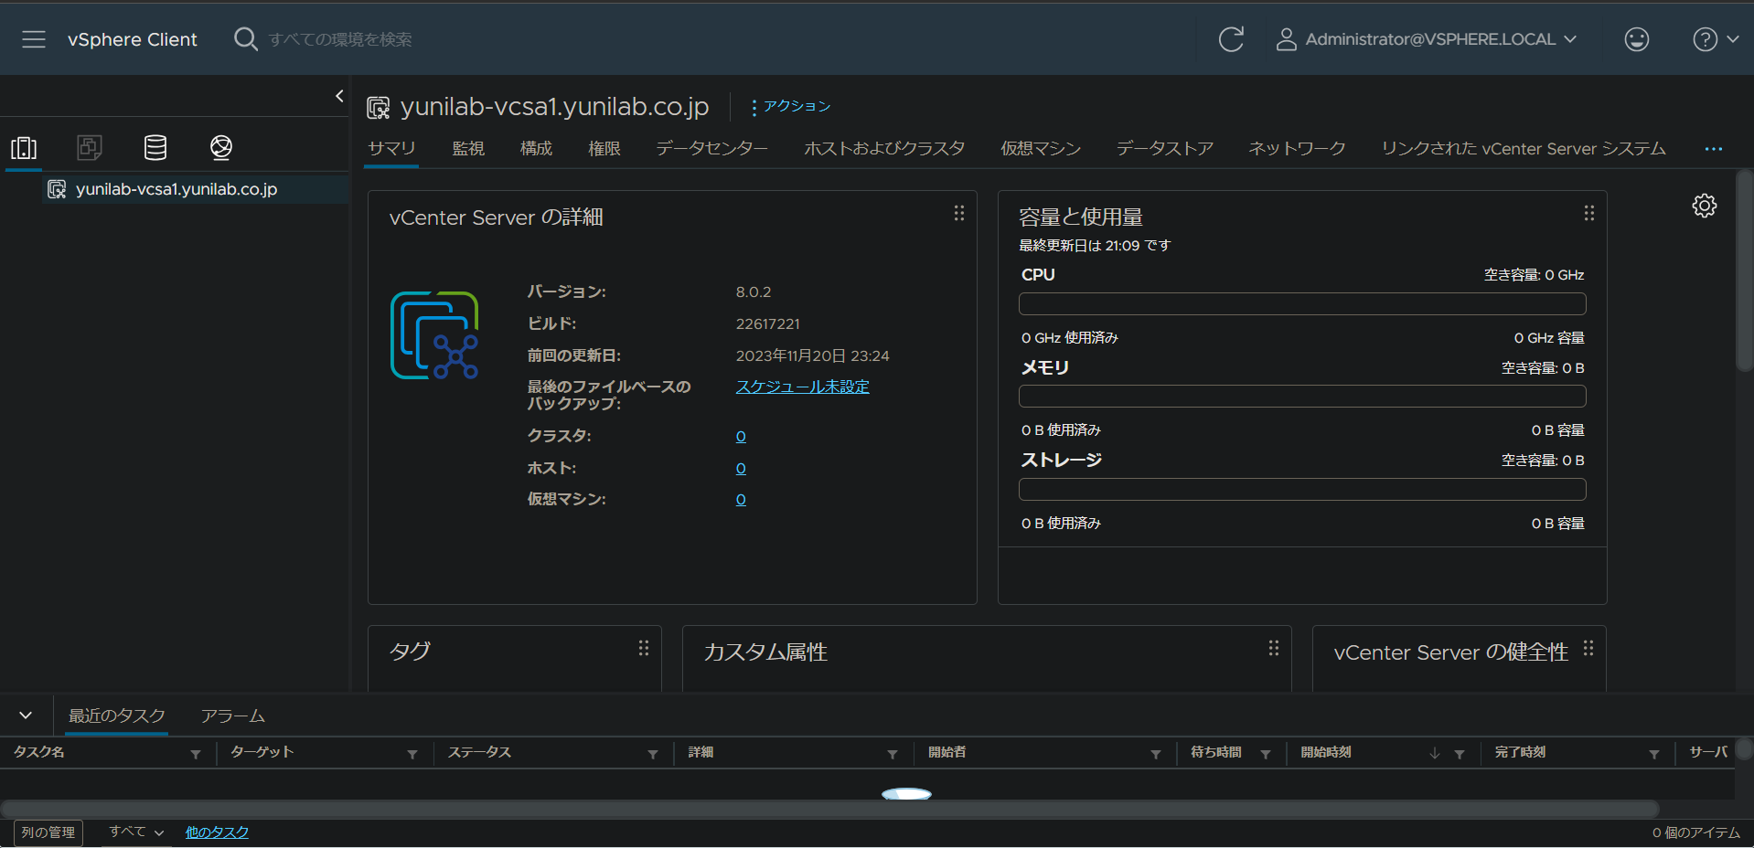The width and height of the screenshot is (1754, 848).
Task: Show more tabs via the ellipsis
Action: click(1714, 149)
